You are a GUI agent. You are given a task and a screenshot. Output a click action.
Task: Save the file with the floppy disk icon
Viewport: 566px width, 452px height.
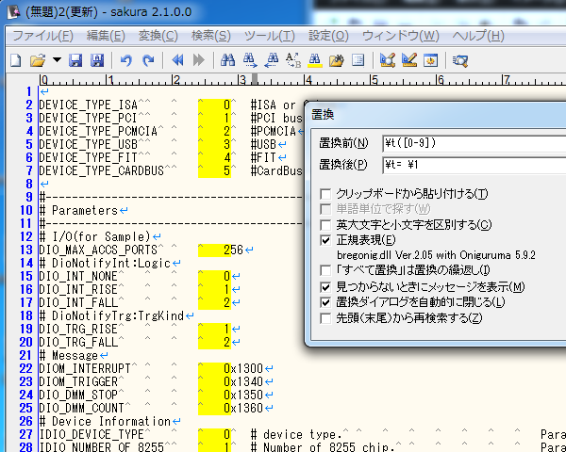[75, 60]
